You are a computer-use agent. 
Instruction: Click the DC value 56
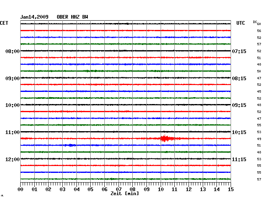tap(259, 31)
